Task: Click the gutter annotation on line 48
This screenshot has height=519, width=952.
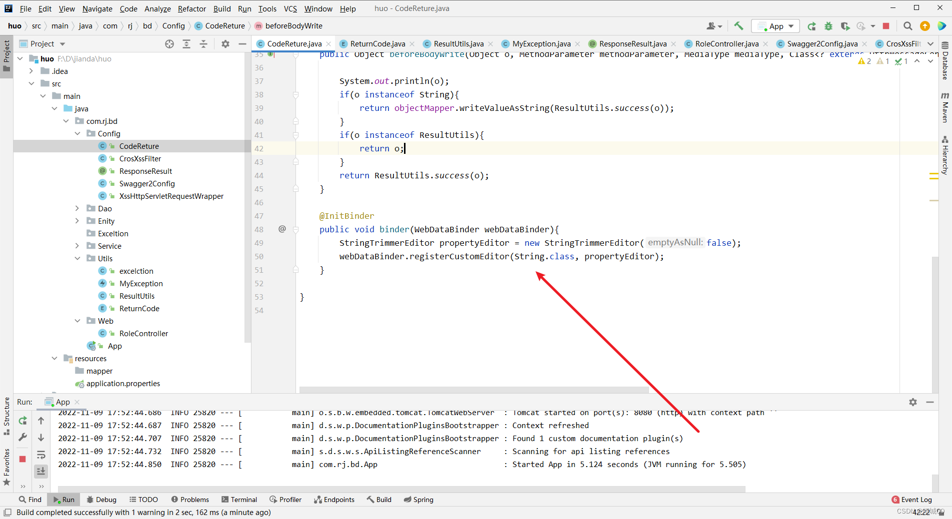Action: pos(282,229)
